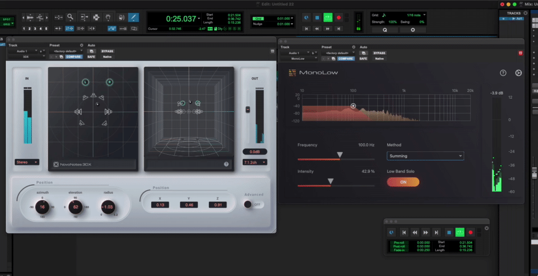Image resolution: width=538 pixels, height=276 pixels.
Task: Click BYPASS in the MonoLow plugin window
Action: click(x=379, y=53)
